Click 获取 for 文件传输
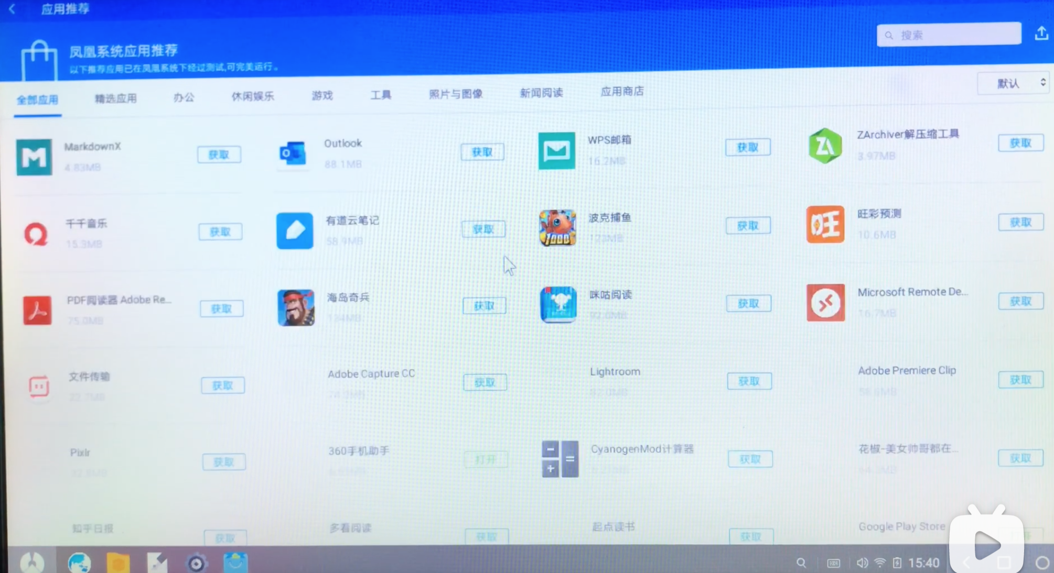 (223, 385)
